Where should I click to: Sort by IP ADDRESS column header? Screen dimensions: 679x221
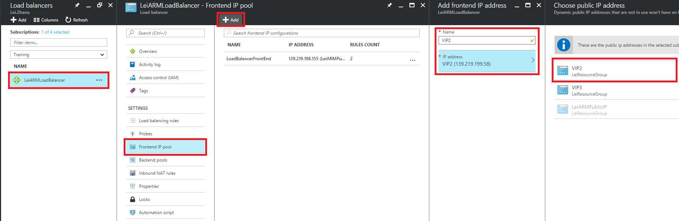(301, 45)
